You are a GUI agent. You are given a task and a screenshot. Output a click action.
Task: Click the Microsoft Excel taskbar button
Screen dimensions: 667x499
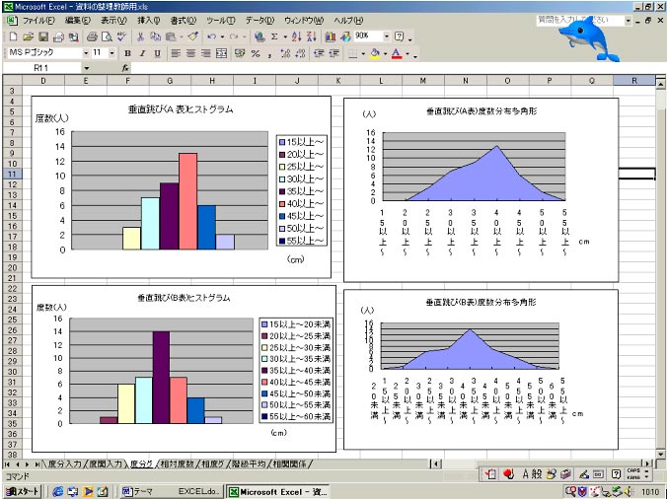(x=276, y=490)
